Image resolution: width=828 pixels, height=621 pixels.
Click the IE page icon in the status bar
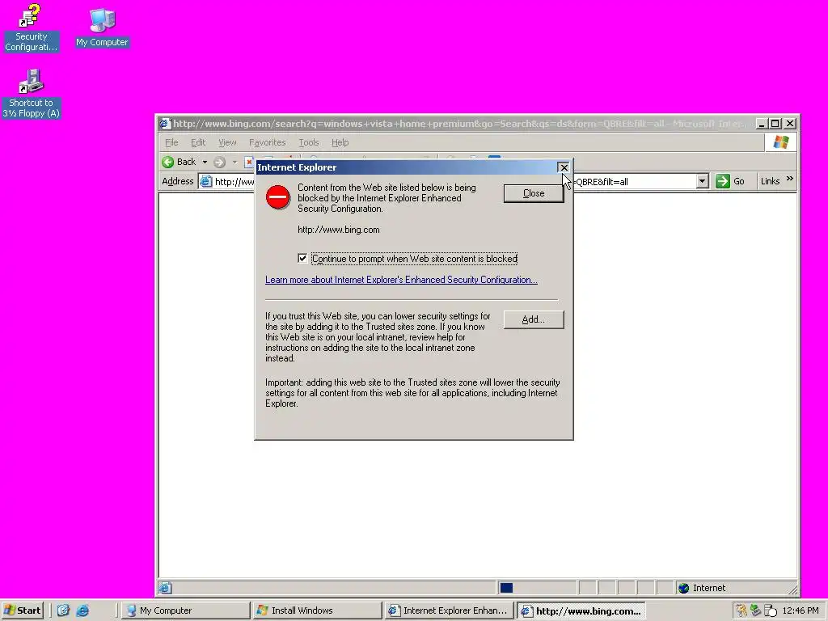[165, 588]
